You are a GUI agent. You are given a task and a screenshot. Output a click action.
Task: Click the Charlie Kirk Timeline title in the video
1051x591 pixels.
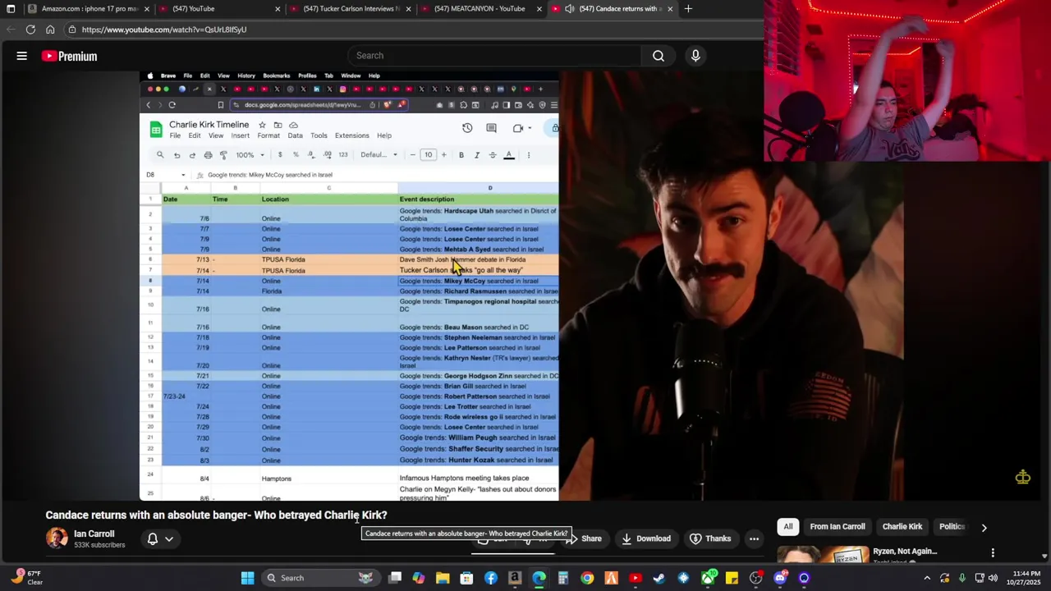[x=209, y=125]
